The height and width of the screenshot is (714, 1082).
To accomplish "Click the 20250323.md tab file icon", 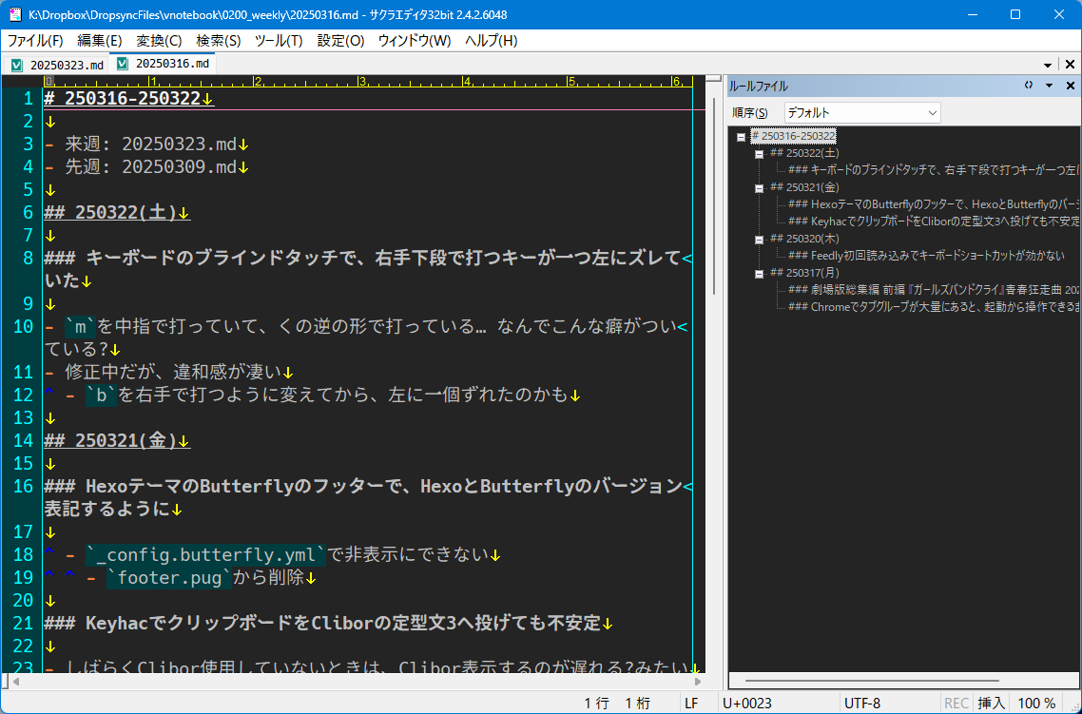I will (18, 66).
